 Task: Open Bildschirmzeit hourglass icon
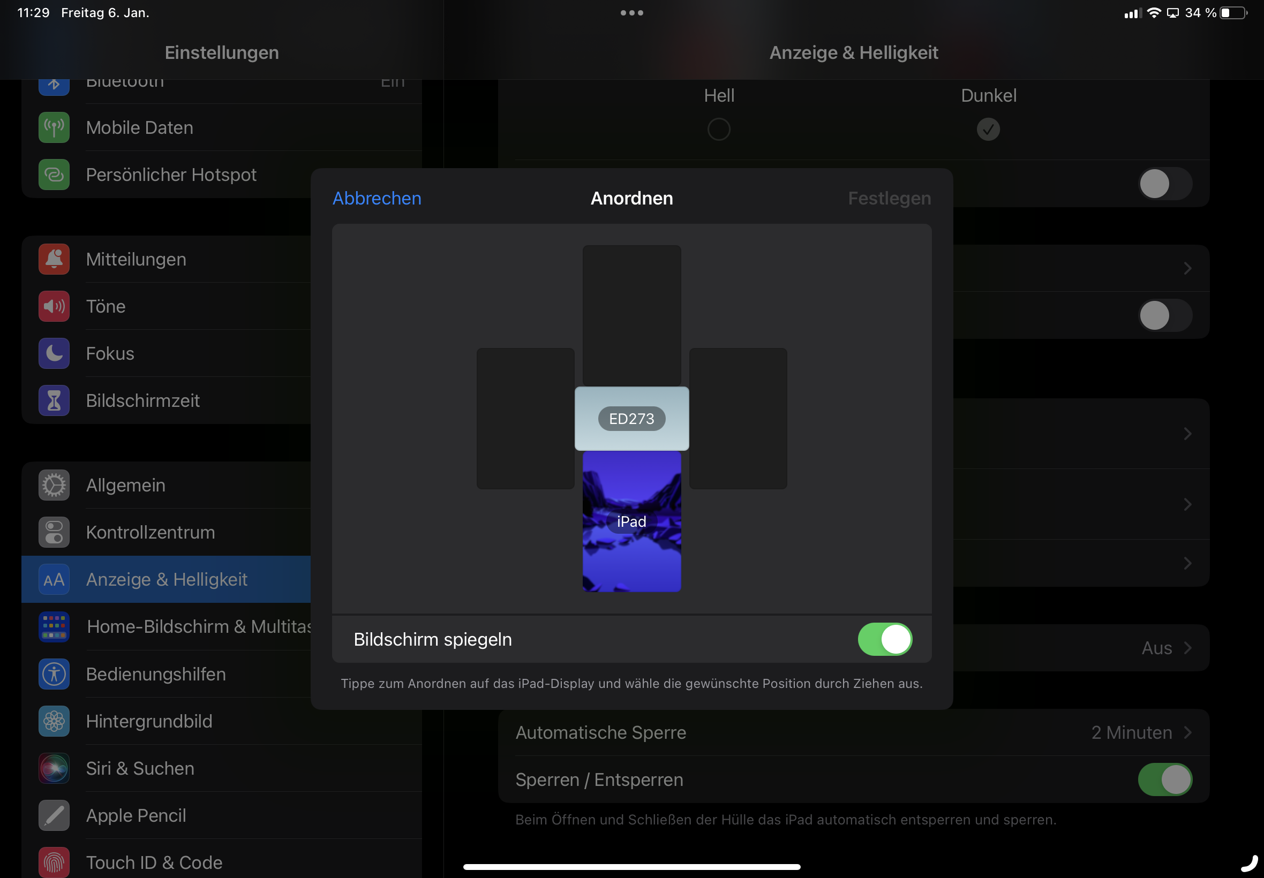(54, 400)
